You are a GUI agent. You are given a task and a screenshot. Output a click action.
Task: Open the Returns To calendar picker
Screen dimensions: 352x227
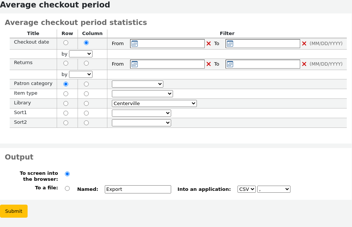coord(230,64)
